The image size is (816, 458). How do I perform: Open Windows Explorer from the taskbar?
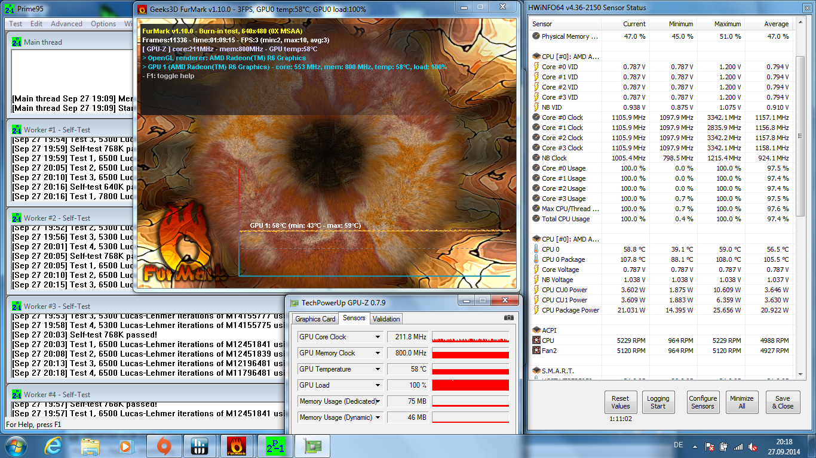pos(90,445)
